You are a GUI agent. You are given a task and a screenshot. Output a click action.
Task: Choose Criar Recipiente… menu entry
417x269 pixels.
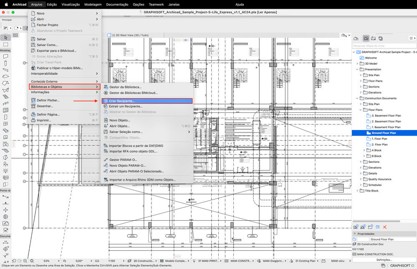[x=147, y=101]
